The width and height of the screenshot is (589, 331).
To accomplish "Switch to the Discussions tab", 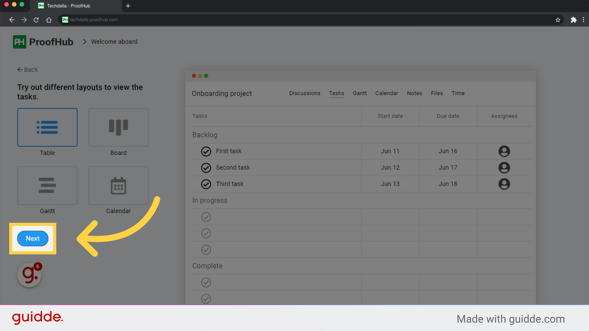I will click(x=305, y=93).
